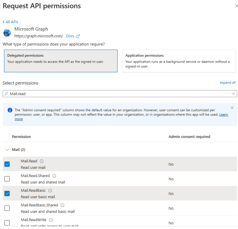Open the Learn more link
Image resolution: width=238 pixels, height=229 pixels.
click(224, 114)
